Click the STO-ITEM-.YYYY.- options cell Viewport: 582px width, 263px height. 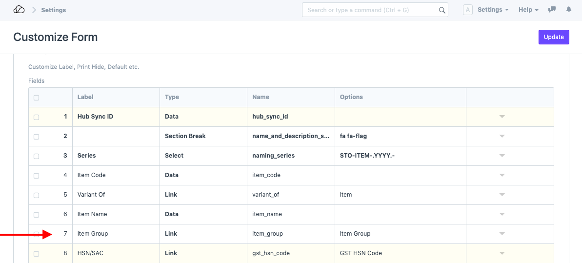click(367, 156)
